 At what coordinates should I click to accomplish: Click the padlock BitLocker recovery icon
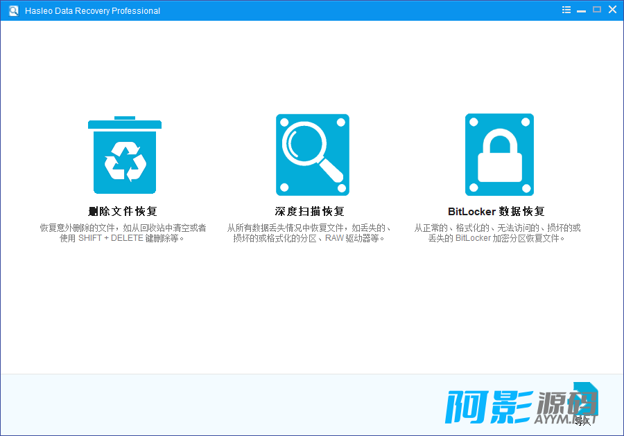[499, 155]
